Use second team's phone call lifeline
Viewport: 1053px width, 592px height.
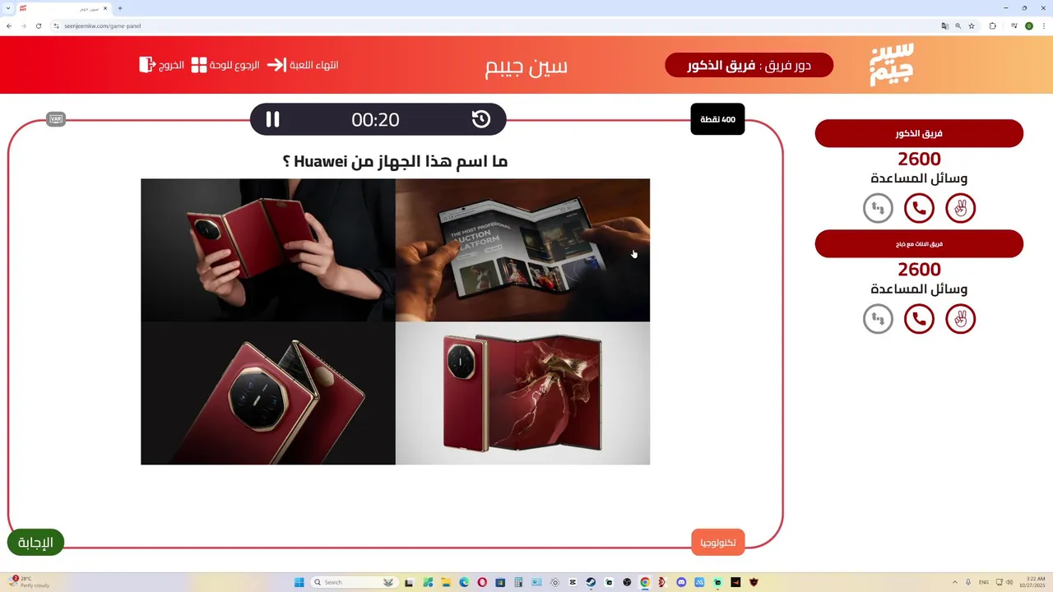919,318
